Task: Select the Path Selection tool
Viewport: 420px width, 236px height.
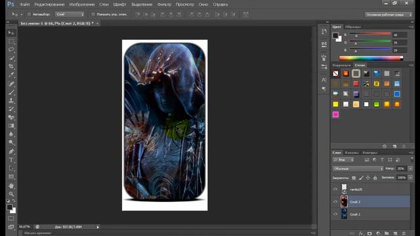Action: click(x=11, y=168)
